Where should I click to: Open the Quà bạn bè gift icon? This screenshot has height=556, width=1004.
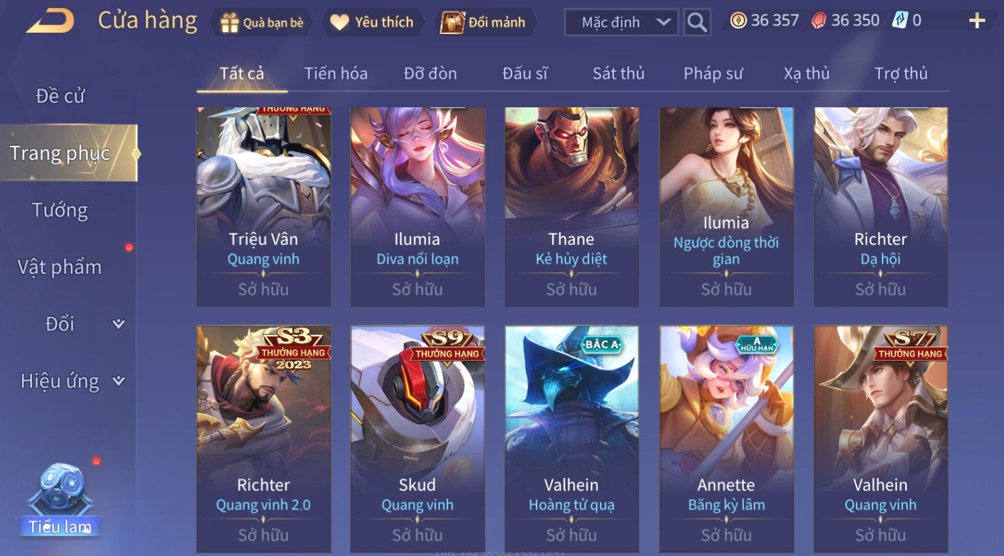tap(229, 23)
